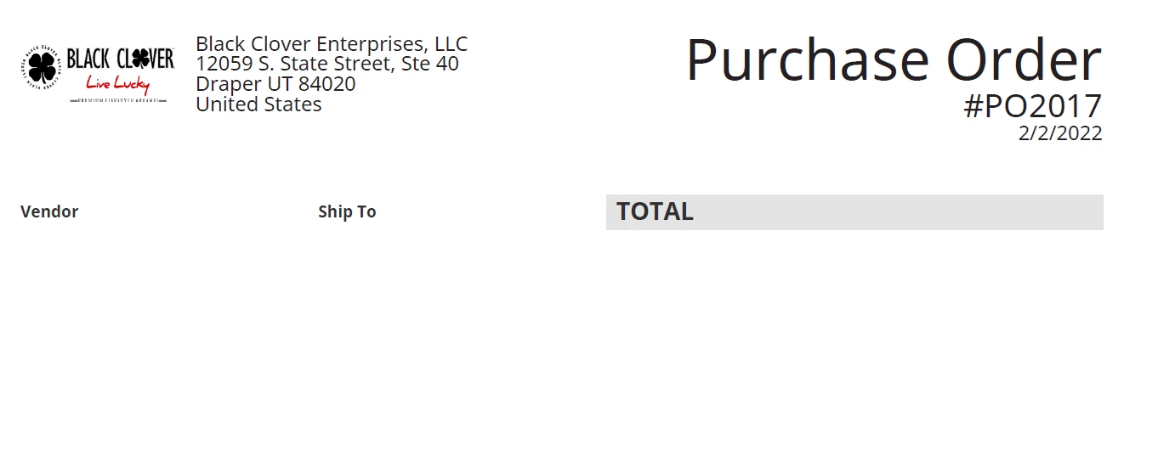Click the circular clover emblem in the logo
The width and height of the screenshot is (1158, 451).
[x=41, y=68]
